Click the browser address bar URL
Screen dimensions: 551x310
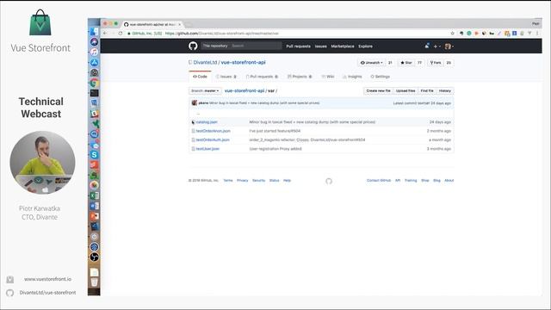click(222, 34)
